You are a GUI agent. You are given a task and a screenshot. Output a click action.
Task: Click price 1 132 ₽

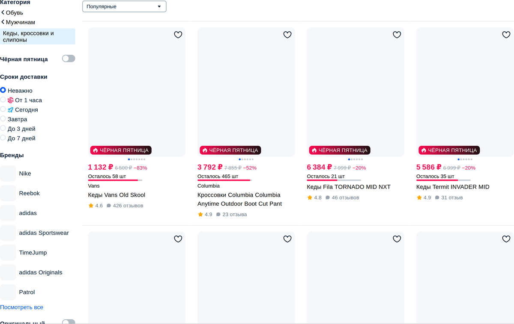pos(101,167)
